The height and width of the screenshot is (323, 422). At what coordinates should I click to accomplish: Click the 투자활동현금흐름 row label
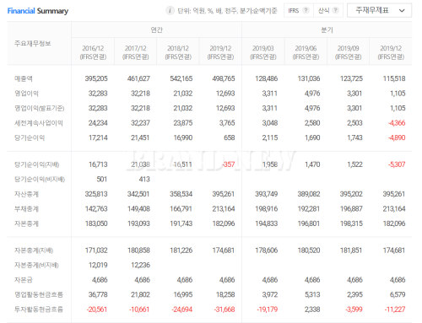click(39, 310)
